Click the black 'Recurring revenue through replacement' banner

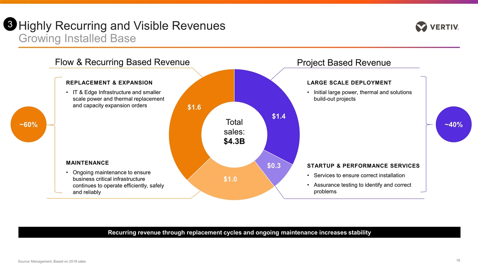(x=239, y=232)
